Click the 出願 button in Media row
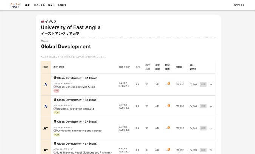Screen dimensions: 255x154 tap(203, 84)
